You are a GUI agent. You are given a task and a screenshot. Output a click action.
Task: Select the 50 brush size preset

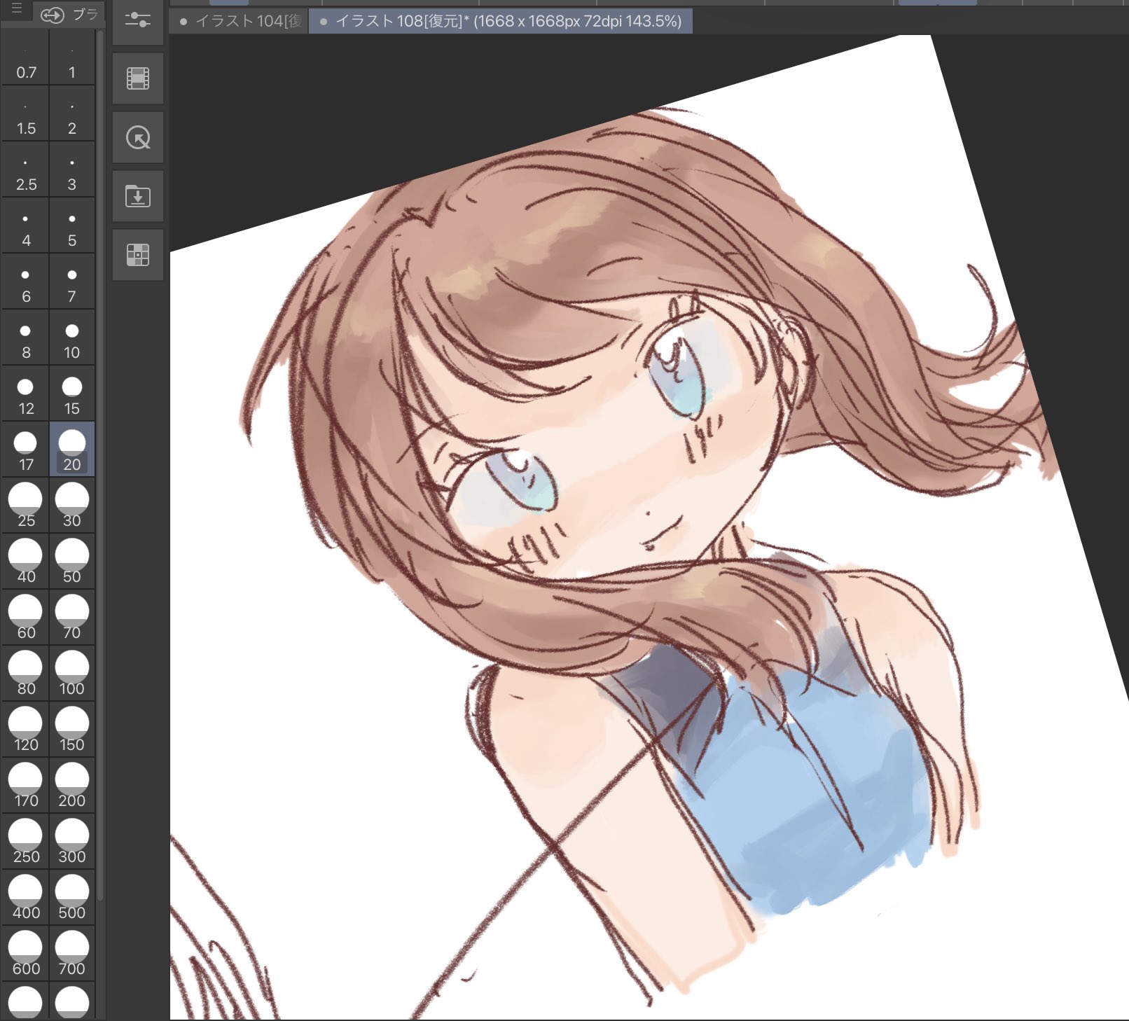click(x=71, y=562)
